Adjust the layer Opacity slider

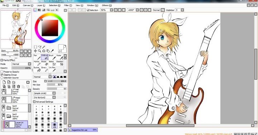point(21,68)
